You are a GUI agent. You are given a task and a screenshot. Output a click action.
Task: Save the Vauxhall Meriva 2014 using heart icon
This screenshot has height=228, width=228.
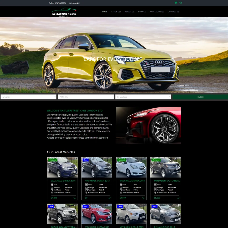[x=144, y=198]
